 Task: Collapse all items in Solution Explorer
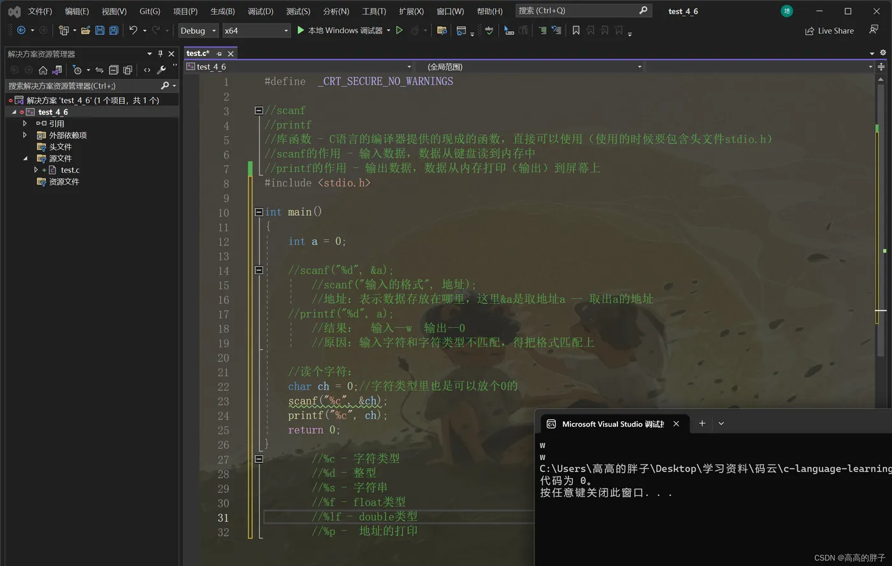(113, 70)
